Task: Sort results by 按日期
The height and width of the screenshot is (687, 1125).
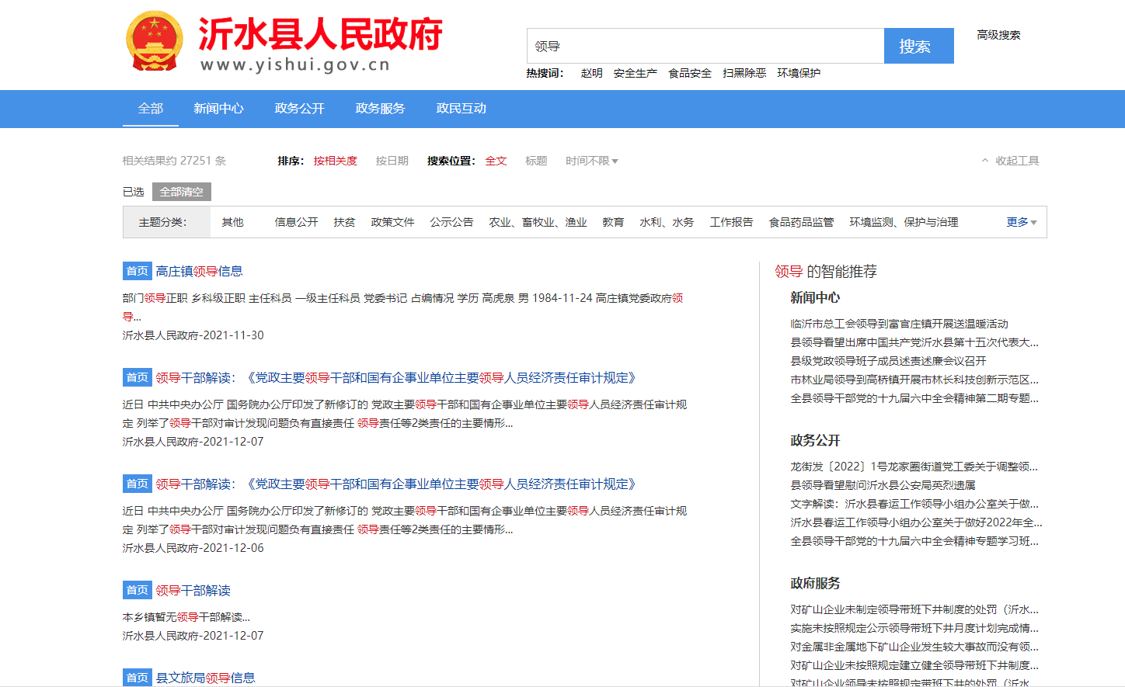Action: (392, 161)
